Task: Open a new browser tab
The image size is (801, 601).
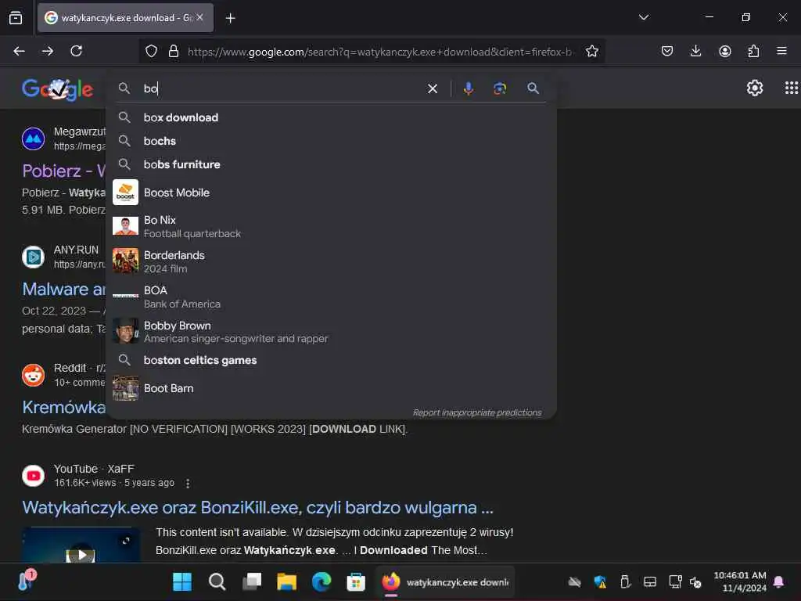Action: [231, 18]
